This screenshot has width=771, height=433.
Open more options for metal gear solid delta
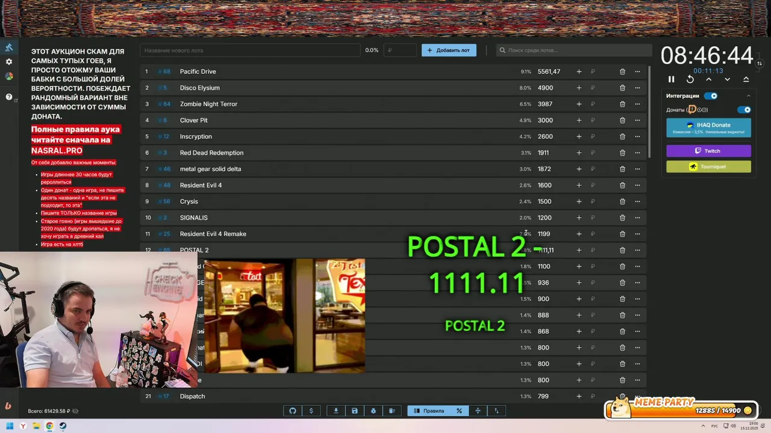pos(637,169)
